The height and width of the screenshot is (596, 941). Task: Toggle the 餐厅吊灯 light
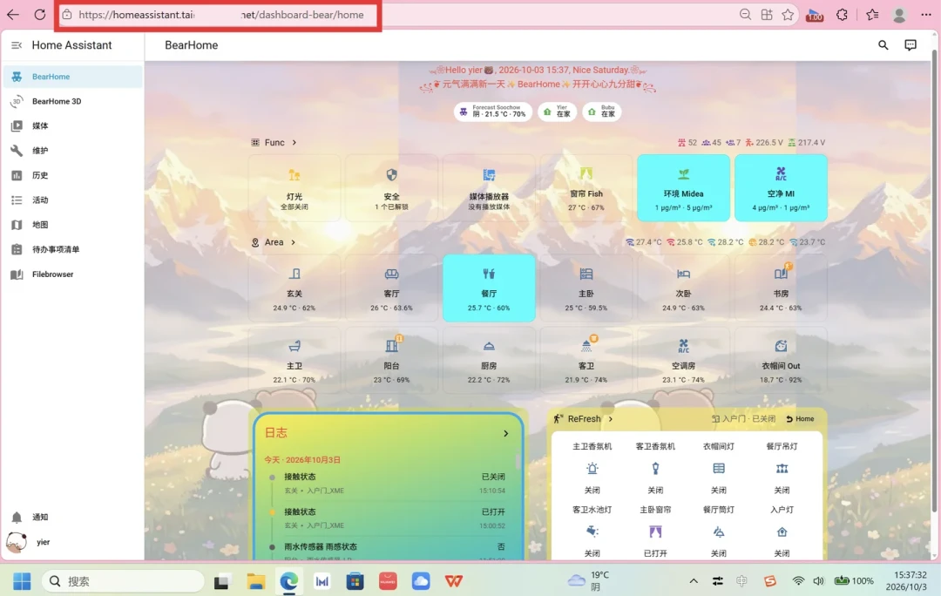coord(782,468)
